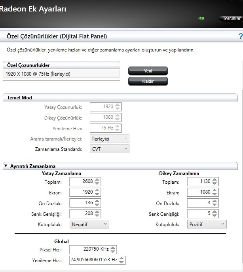Click the green pin icon in header
Viewport: 243px width, 272px height.
(201, 18)
